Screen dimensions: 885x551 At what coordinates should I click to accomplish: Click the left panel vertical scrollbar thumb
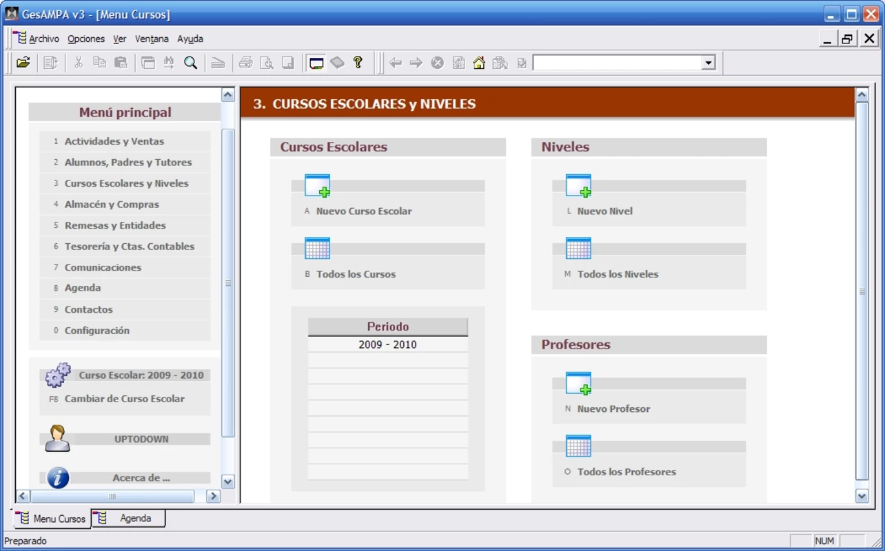coord(228,282)
